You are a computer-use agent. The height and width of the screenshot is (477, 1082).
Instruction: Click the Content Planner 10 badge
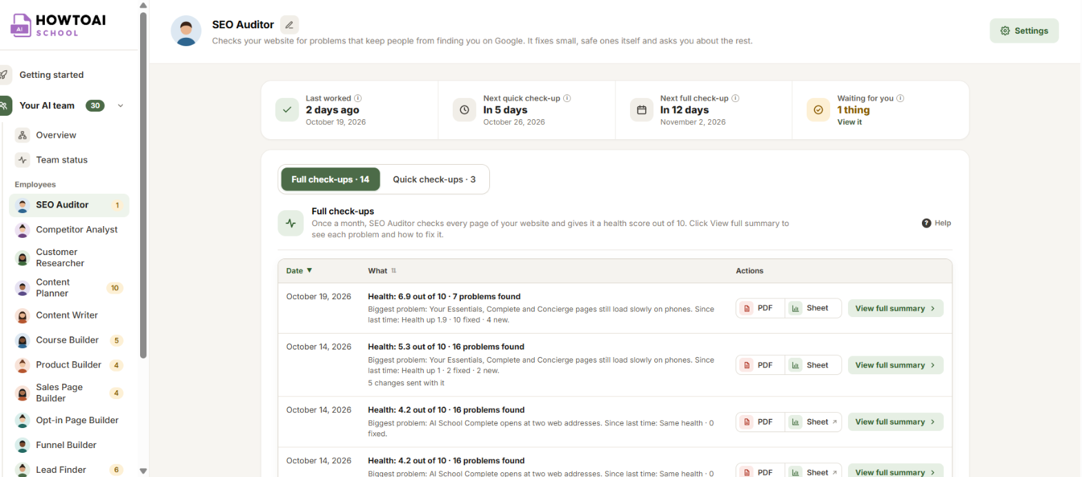click(115, 287)
